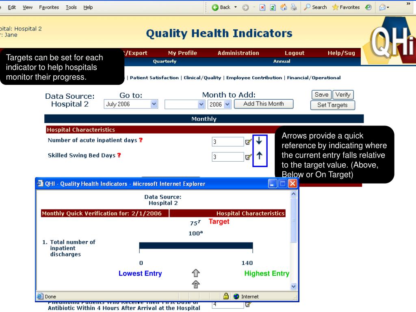Minimize the QHI popup window
Image resolution: width=416 pixels, height=312 pixels.
click(272, 184)
